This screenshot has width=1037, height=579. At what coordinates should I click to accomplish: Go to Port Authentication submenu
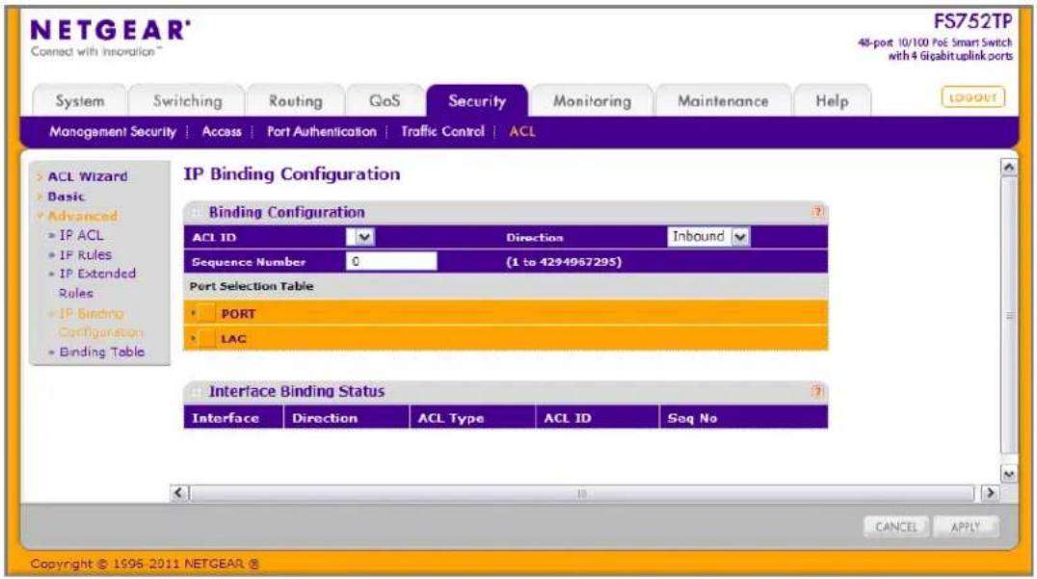click(322, 132)
